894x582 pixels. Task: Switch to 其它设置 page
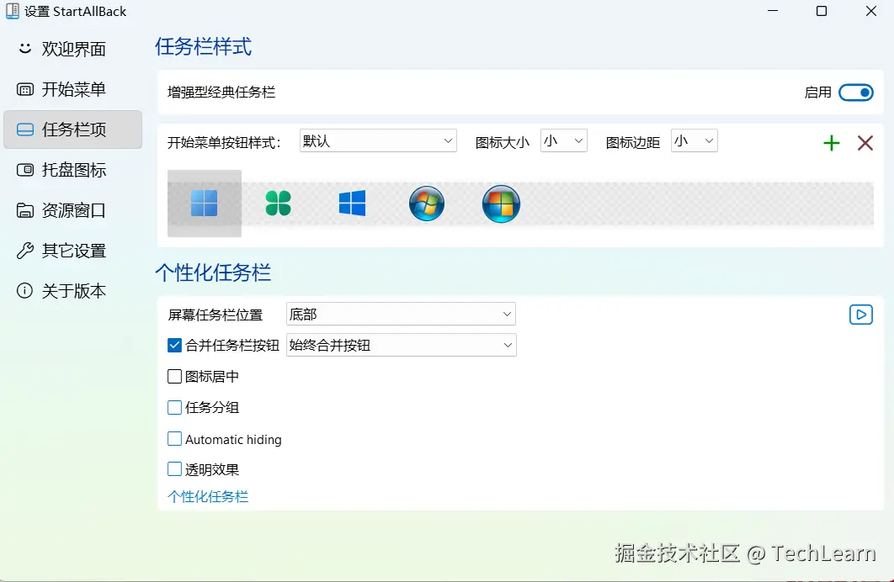(73, 251)
